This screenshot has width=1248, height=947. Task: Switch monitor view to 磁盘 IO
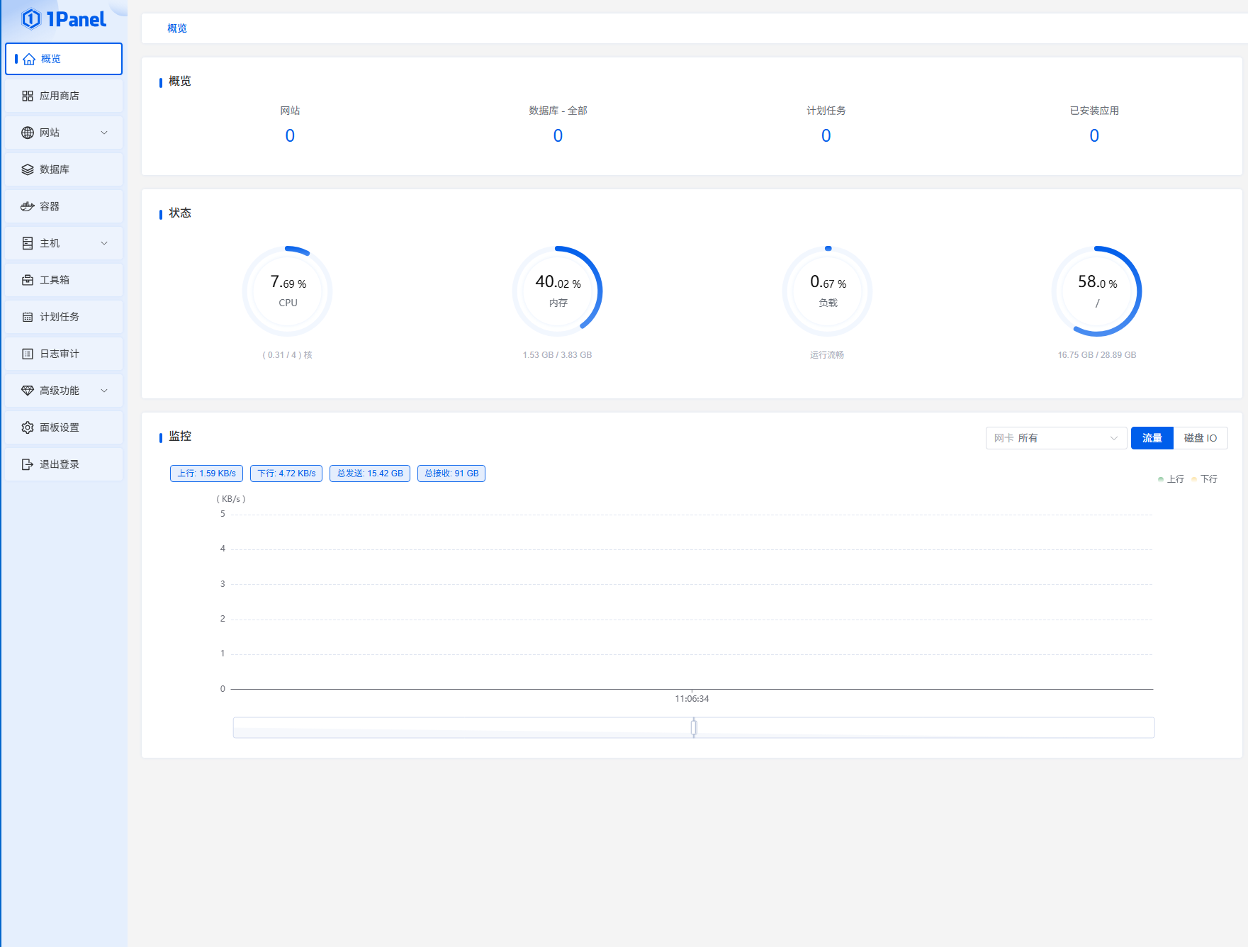click(1200, 438)
